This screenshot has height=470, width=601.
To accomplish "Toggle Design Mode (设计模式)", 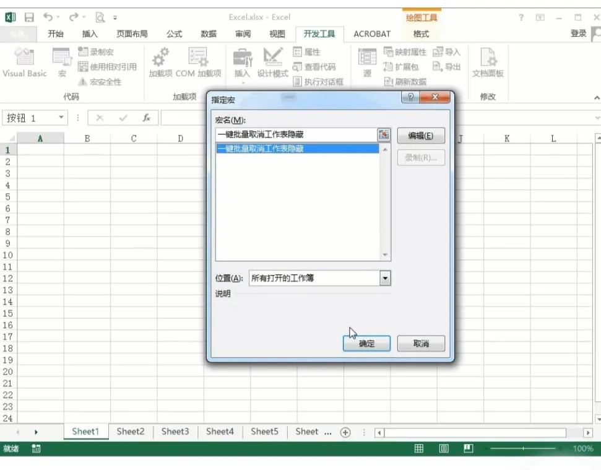I will click(x=272, y=63).
